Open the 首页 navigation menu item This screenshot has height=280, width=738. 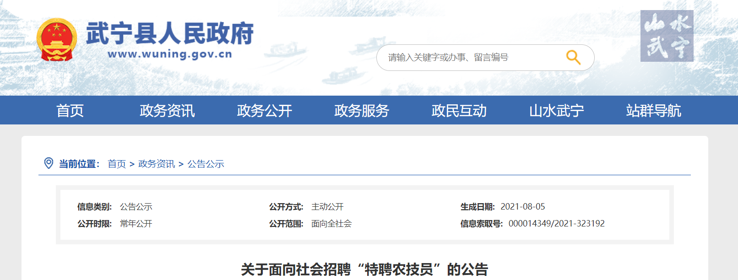tap(70, 110)
